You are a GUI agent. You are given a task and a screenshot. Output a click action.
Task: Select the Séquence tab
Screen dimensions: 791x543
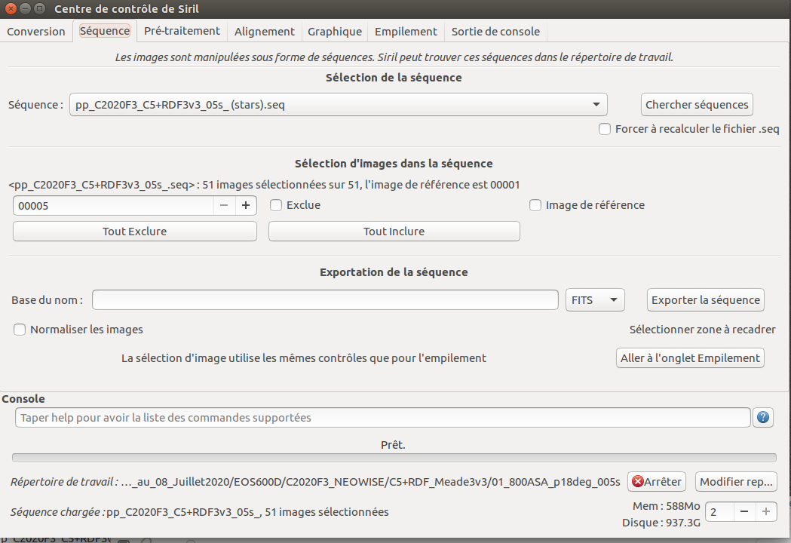tap(105, 31)
